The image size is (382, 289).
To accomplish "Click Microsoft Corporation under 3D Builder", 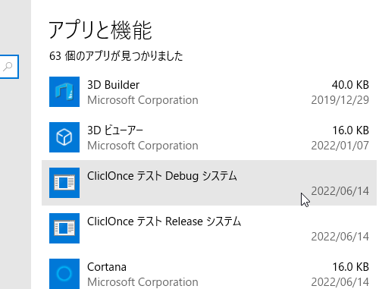I will [142, 100].
